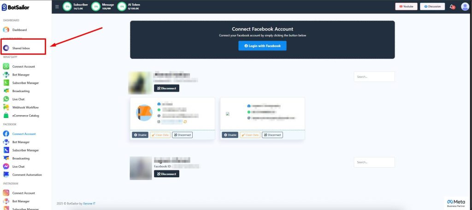This screenshot has height=210, width=472.
Task: Open the Messenger Live Chat icon under FACEBOOK
Action: point(6,166)
